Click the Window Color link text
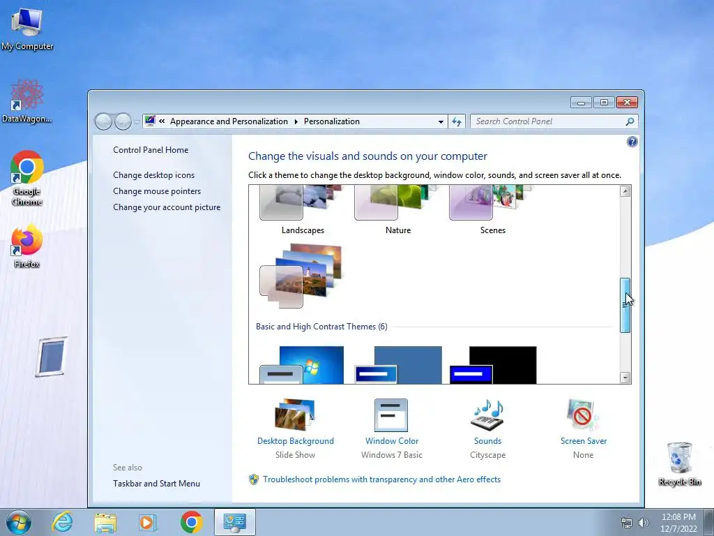The height and width of the screenshot is (536, 714). [x=392, y=441]
